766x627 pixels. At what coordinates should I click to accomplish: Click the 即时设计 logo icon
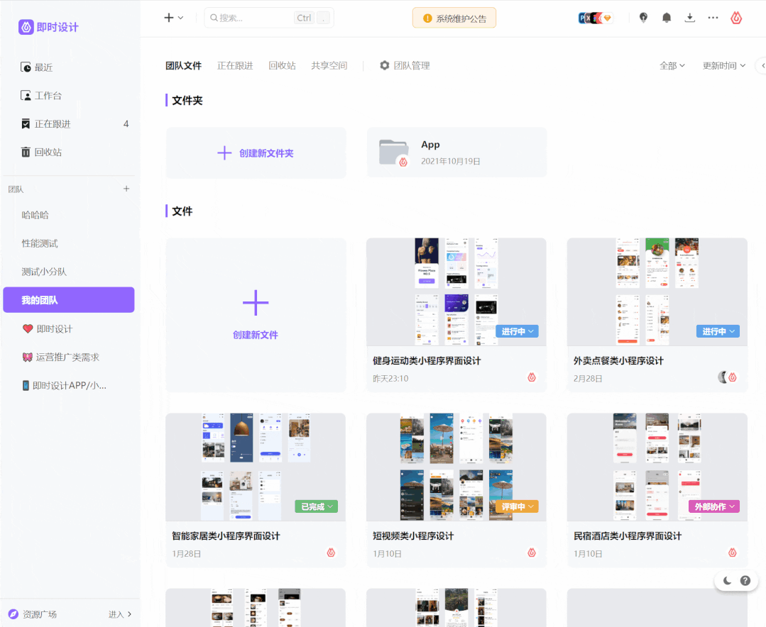point(26,27)
